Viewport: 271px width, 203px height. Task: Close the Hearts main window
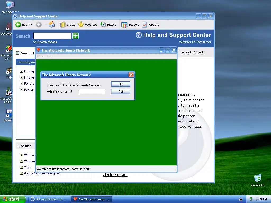[x=174, y=50]
